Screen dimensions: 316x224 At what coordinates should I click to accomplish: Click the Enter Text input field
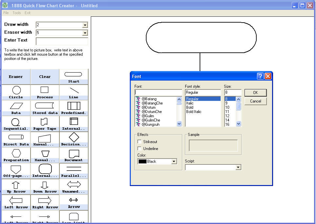[62, 41]
